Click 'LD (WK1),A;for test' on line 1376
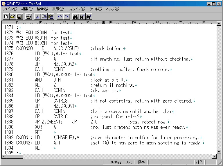 [57, 54]
